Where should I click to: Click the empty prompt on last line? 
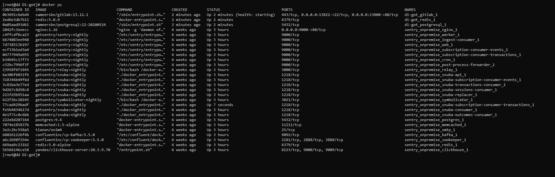tap(21, 155)
